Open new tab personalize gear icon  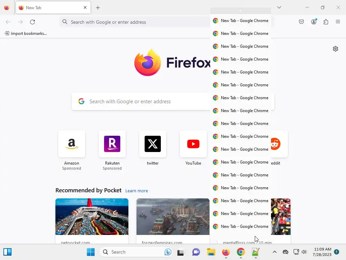click(x=336, y=49)
